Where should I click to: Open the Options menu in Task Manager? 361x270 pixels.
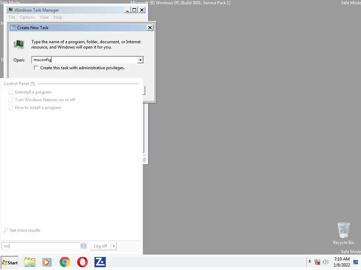pyautogui.click(x=27, y=17)
